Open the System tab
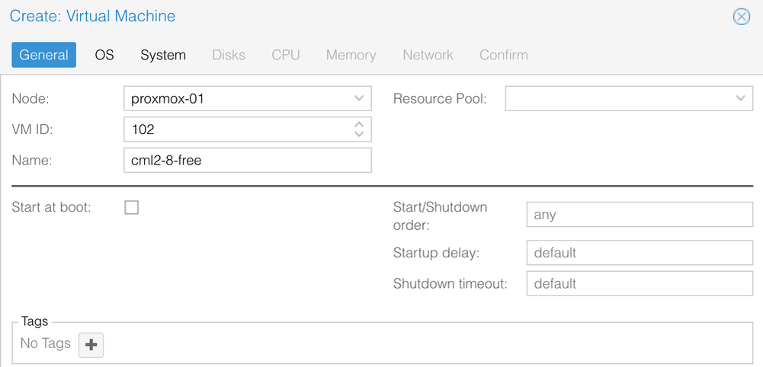 coord(163,55)
